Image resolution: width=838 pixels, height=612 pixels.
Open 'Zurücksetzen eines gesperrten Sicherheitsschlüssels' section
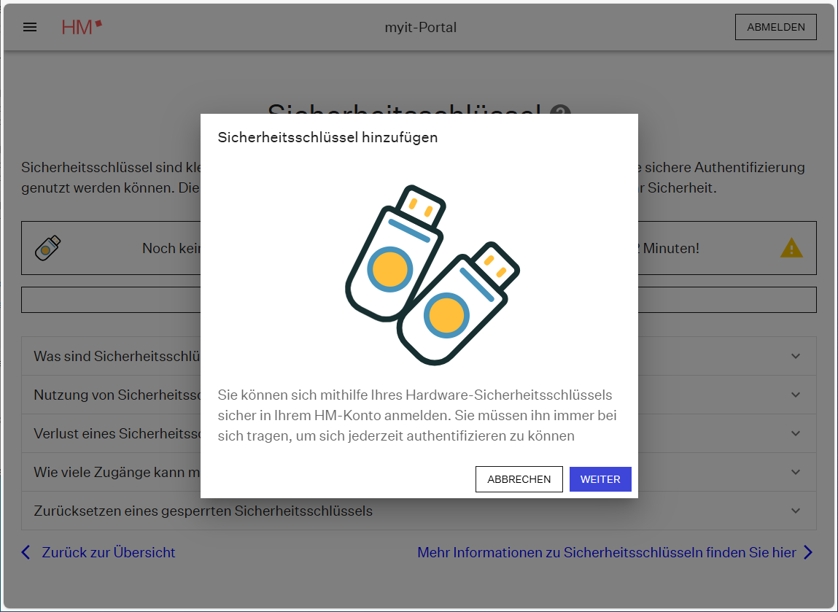click(203, 511)
